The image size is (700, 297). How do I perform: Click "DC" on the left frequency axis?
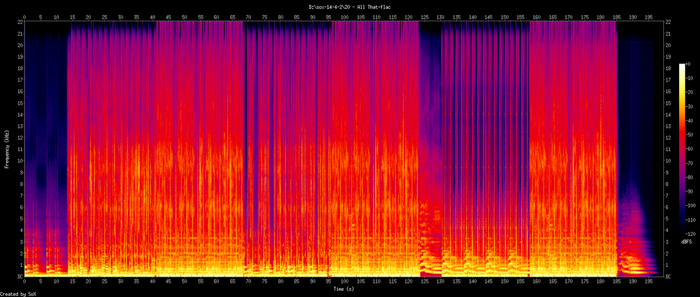[20, 277]
